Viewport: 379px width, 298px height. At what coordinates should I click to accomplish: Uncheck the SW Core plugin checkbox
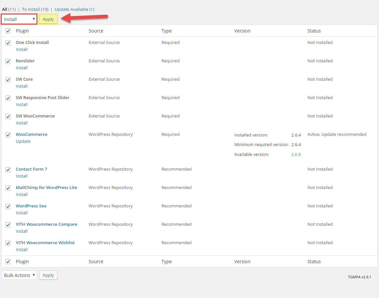(8, 80)
